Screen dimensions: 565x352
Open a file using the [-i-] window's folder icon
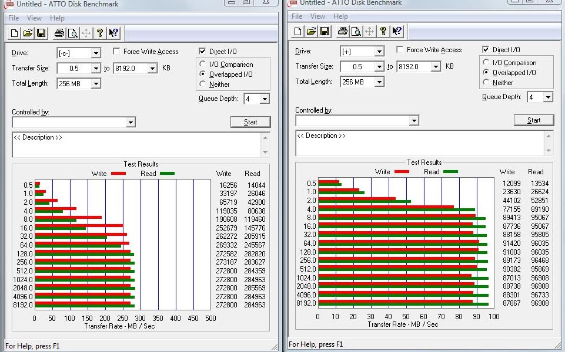(x=311, y=31)
